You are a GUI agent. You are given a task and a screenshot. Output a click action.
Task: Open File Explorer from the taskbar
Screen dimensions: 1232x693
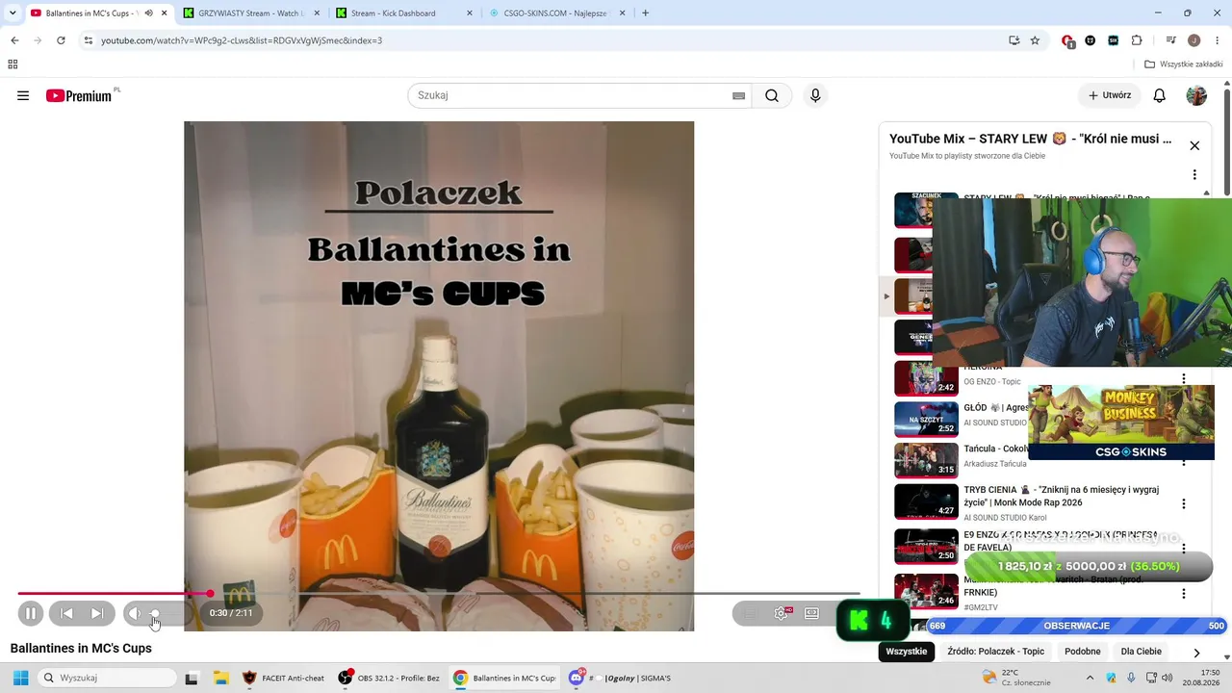(x=220, y=678)
